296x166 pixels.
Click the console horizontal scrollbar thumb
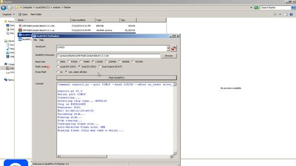tap(83, 156)
